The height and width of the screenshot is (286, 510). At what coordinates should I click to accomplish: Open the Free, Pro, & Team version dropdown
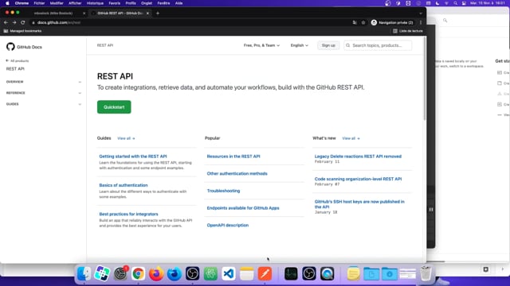tap(261, 45)
